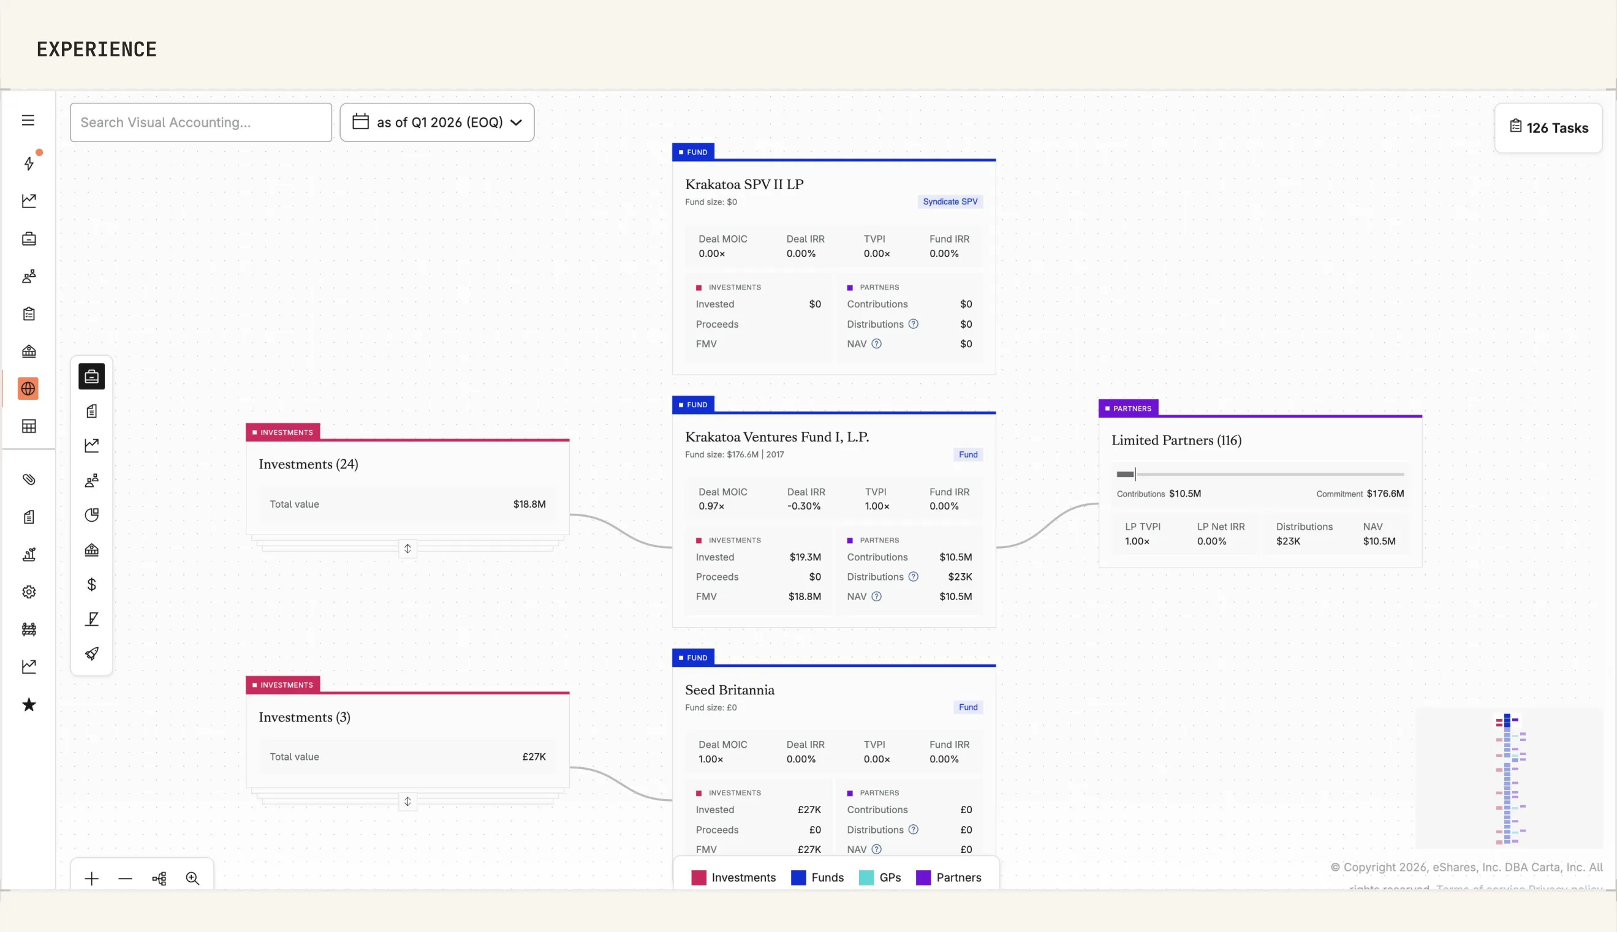Viewport: 1617px width, 932px height.
Task: Click the Distributions help icon in Krakatoa SPV II
Action: point(913,324)
